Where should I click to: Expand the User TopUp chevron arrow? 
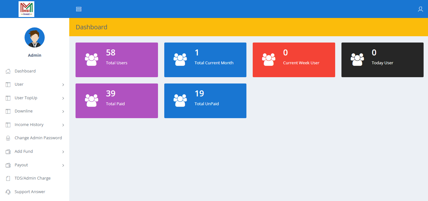pyautogui.click(x=63, y=98)
